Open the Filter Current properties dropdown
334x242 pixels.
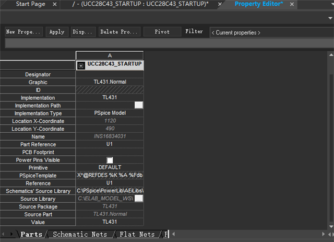tap(271, 32)
